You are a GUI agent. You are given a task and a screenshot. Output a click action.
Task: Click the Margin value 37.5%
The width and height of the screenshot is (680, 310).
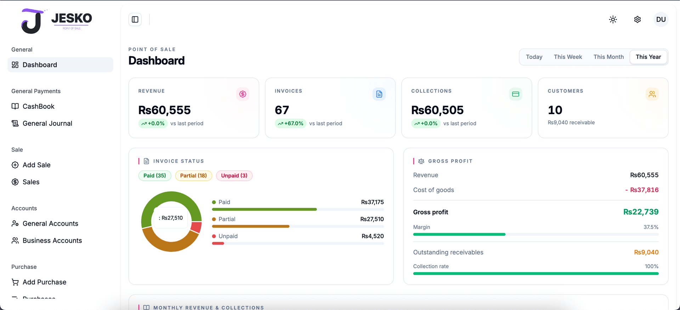651,227
